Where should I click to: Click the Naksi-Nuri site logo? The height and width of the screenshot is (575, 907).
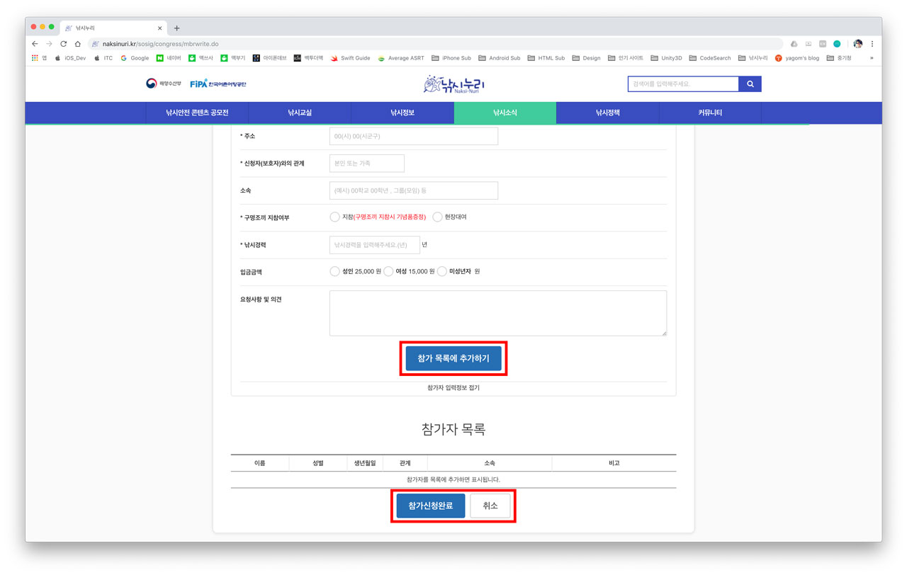[453, 84]
